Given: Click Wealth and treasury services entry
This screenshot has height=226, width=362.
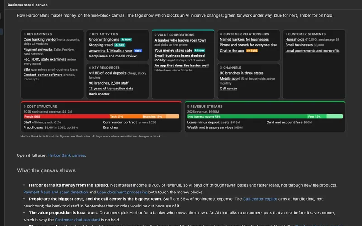Looking at the screenshot, I should (214, 127).
